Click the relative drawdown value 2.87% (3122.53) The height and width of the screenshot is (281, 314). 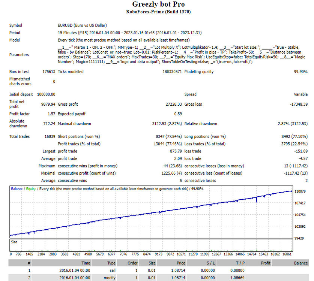293,124
